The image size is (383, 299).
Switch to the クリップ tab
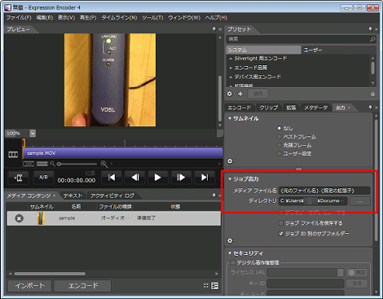pyautogui.click(x=268, y=108)
